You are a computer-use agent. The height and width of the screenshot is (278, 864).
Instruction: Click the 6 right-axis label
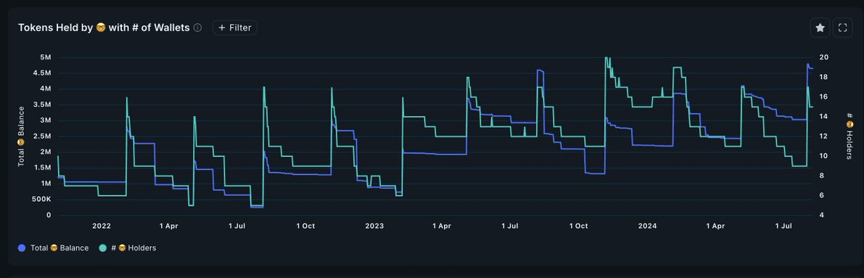822,195
